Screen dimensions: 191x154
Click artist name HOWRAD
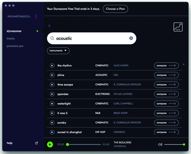[119, 132]
